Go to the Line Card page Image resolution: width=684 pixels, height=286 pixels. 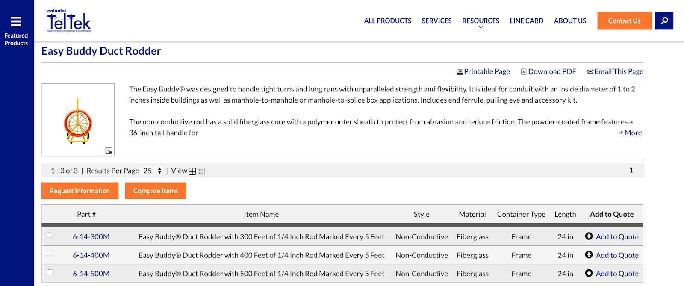tap(526, 21)
